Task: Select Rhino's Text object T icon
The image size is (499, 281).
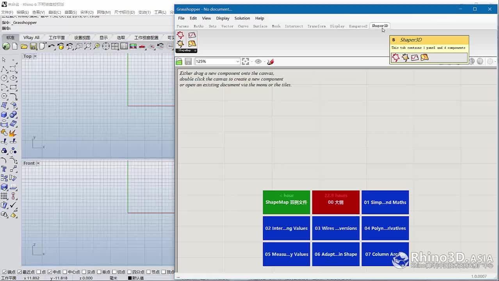Action: tap(4, 169)
